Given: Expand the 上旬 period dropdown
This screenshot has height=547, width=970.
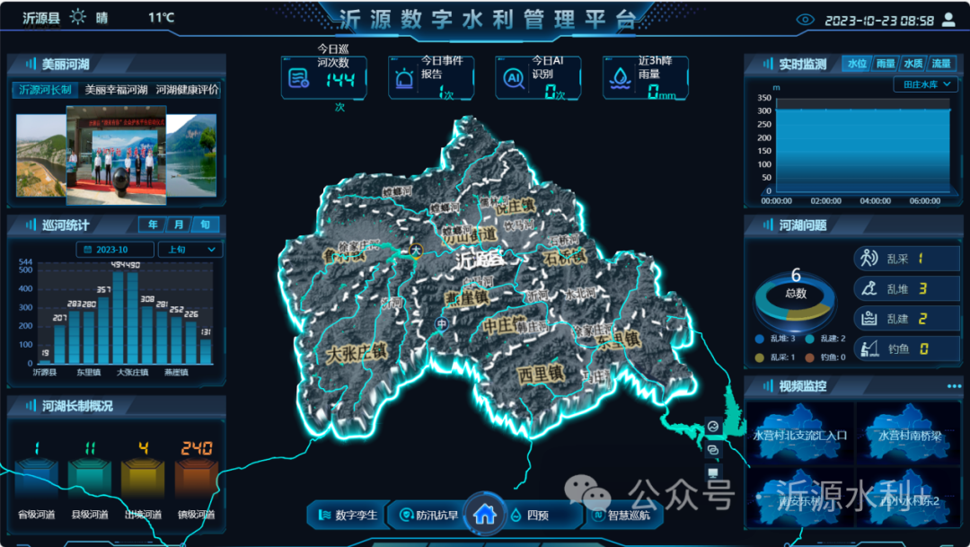Looking at the screenshot, I should coord(190,250).
